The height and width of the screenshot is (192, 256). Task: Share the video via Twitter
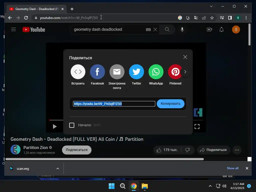click(x=136, y=72)
